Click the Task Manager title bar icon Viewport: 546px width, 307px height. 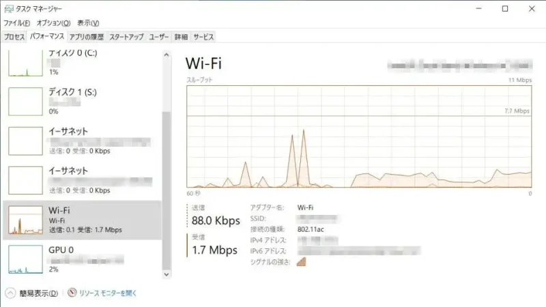[x=10, y=9]
